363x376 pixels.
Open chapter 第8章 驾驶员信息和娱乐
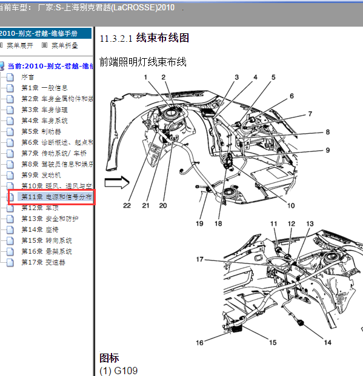click(x=57, y=164)
